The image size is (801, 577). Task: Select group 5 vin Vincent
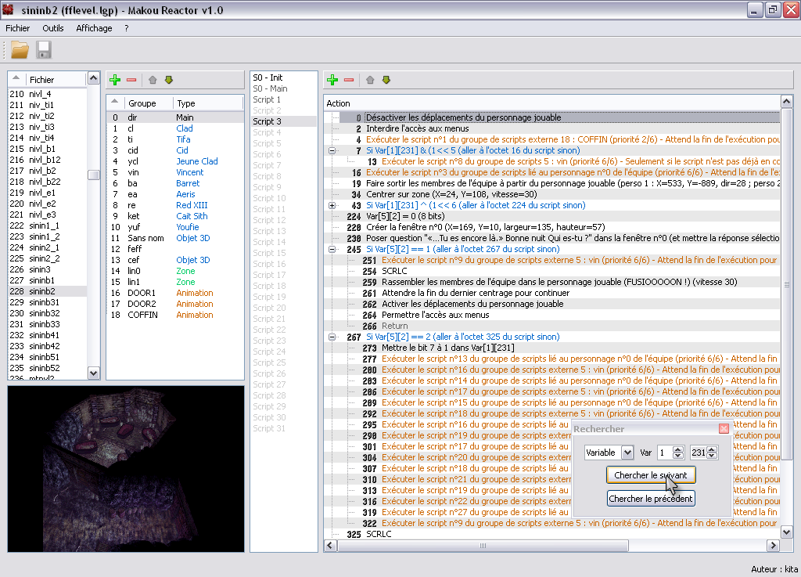(x=174, y=173)
